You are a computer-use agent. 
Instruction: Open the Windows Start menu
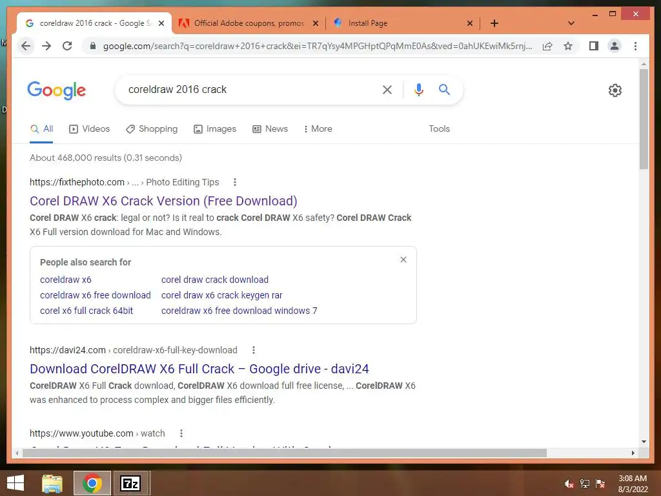coord(15,483)
